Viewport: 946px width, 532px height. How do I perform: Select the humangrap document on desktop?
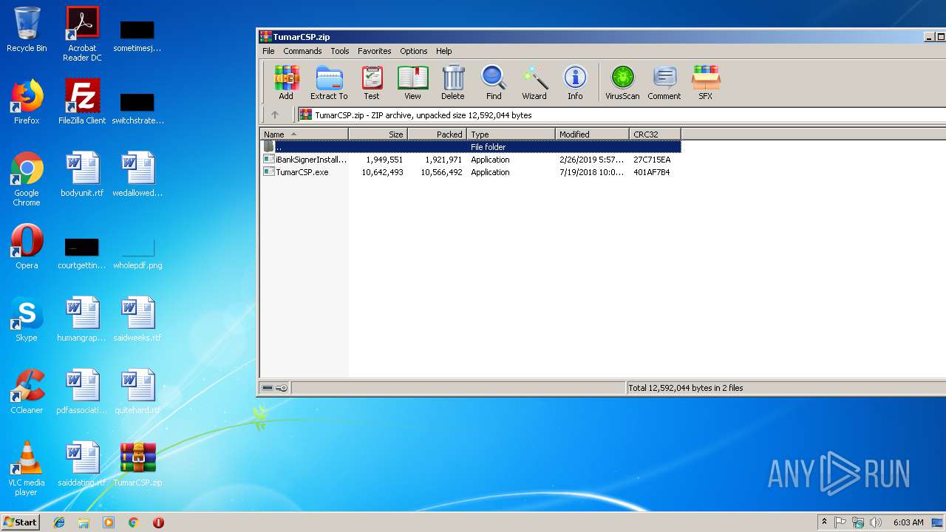click(x=82, y=319)
